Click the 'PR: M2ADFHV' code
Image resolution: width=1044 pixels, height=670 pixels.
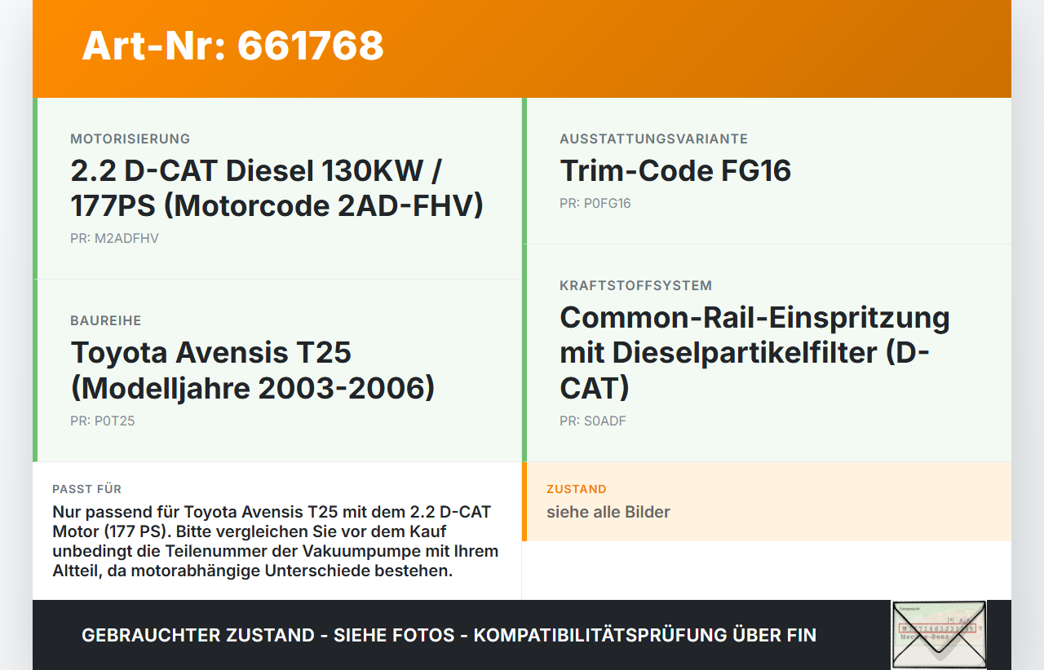coord(114,239)
